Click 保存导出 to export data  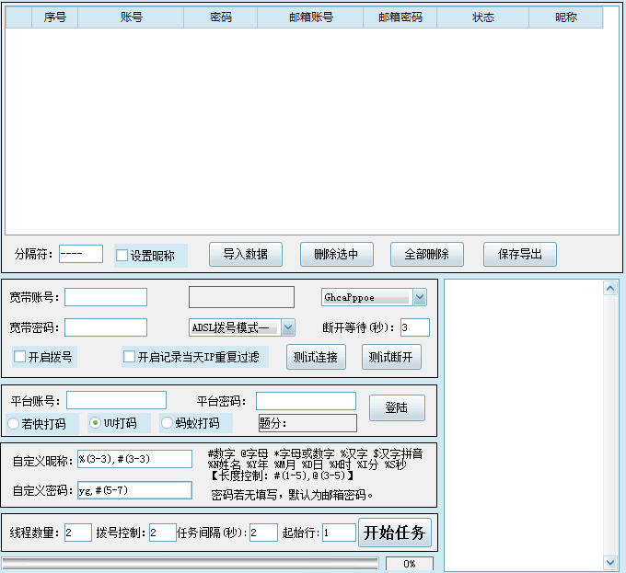coord(520,255)
